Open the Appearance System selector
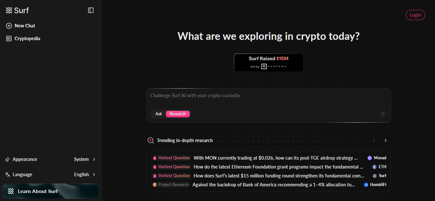Image resolution: width=435 pixels, height=201 pixels. tap(84, 159)
